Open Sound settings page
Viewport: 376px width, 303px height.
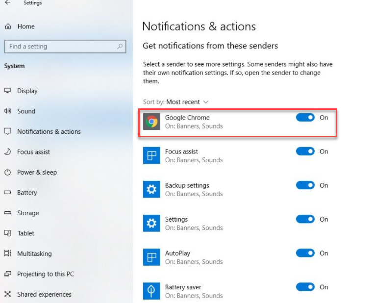tap(26, 111)
